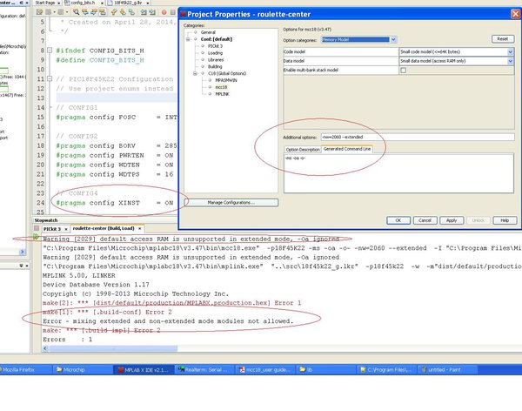Open dropdown arrow next to the second toolbar icon
Image resolution: width=522 pixels, height=411 pixels.
coord(54,12)
